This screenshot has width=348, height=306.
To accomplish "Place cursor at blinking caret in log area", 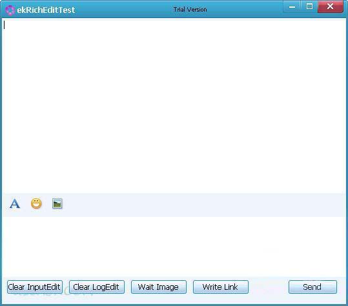I will point(5,25).
